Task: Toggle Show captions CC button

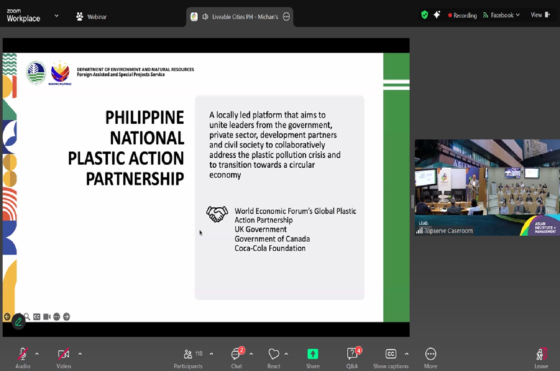Action: [391, 354]
